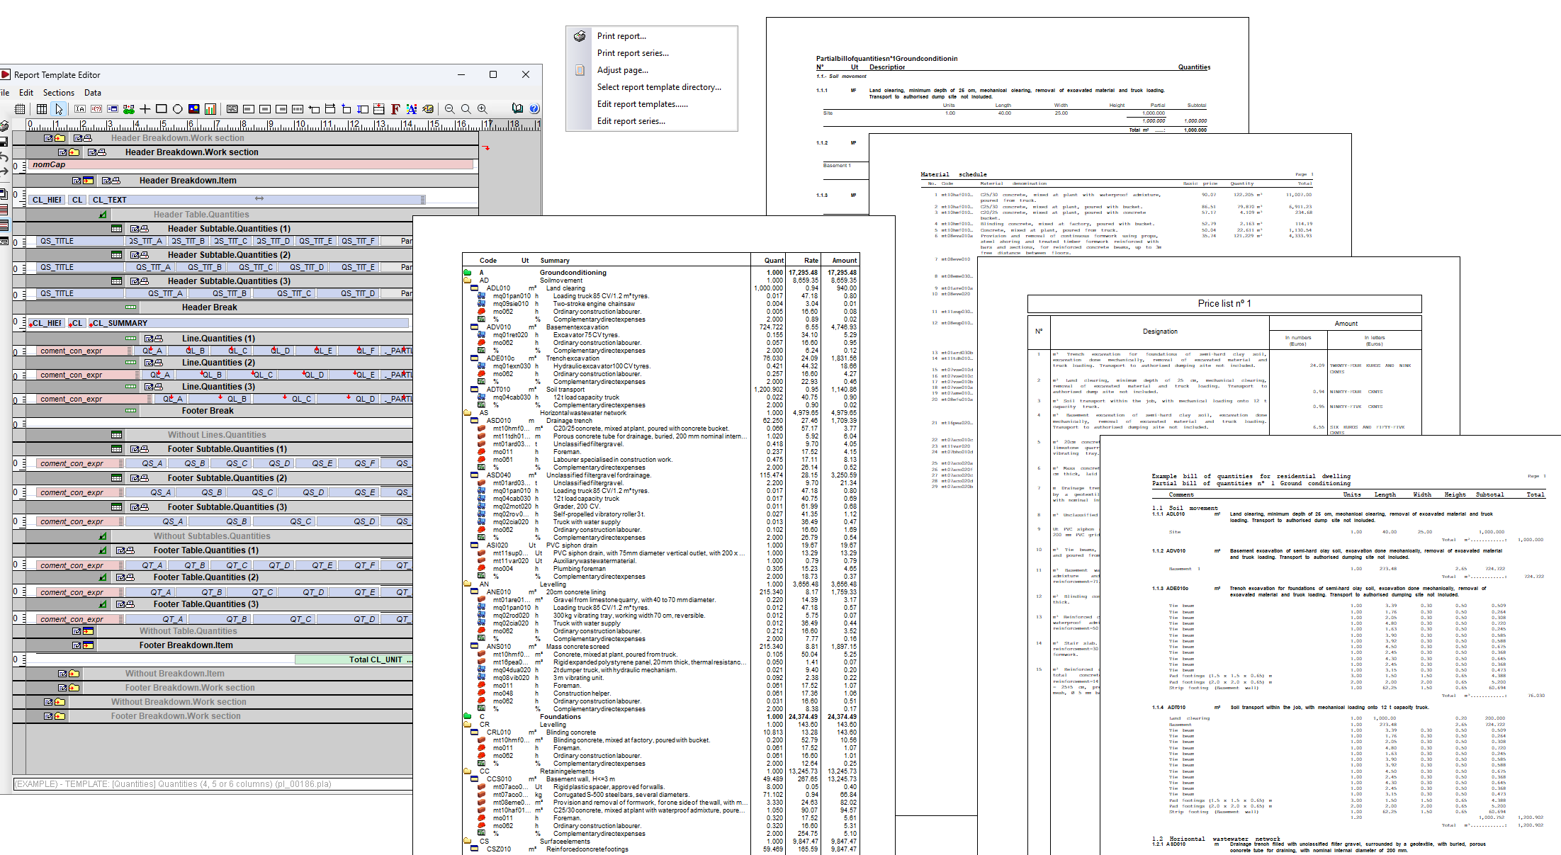1561x855 pixels.
Task: Click the Insert picture tool icon
Action: point(193,109)
